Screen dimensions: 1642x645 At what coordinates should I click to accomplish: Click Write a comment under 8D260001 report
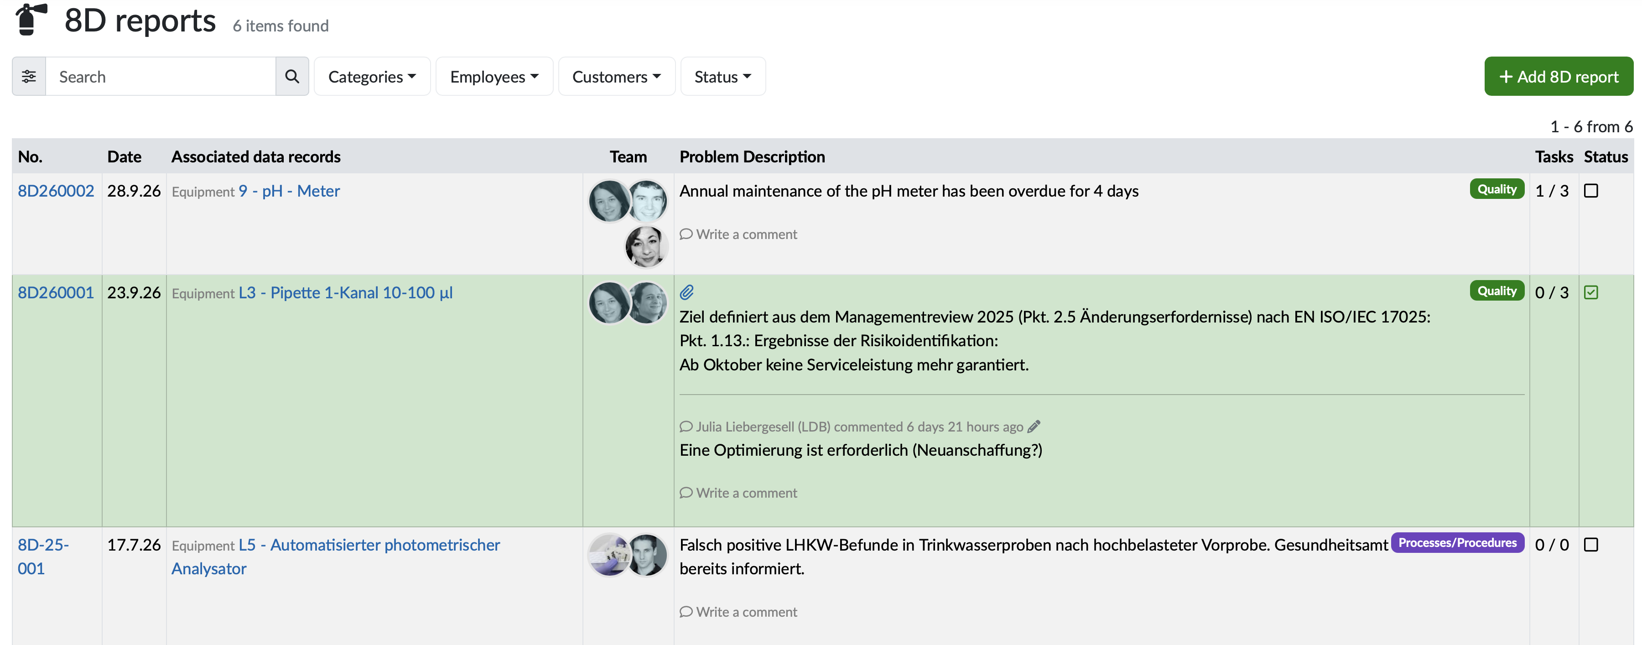738,493
